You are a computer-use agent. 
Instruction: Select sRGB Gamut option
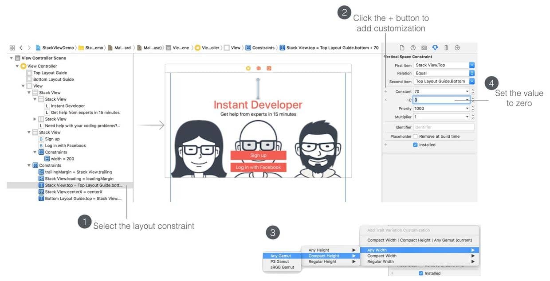[282, 268]
